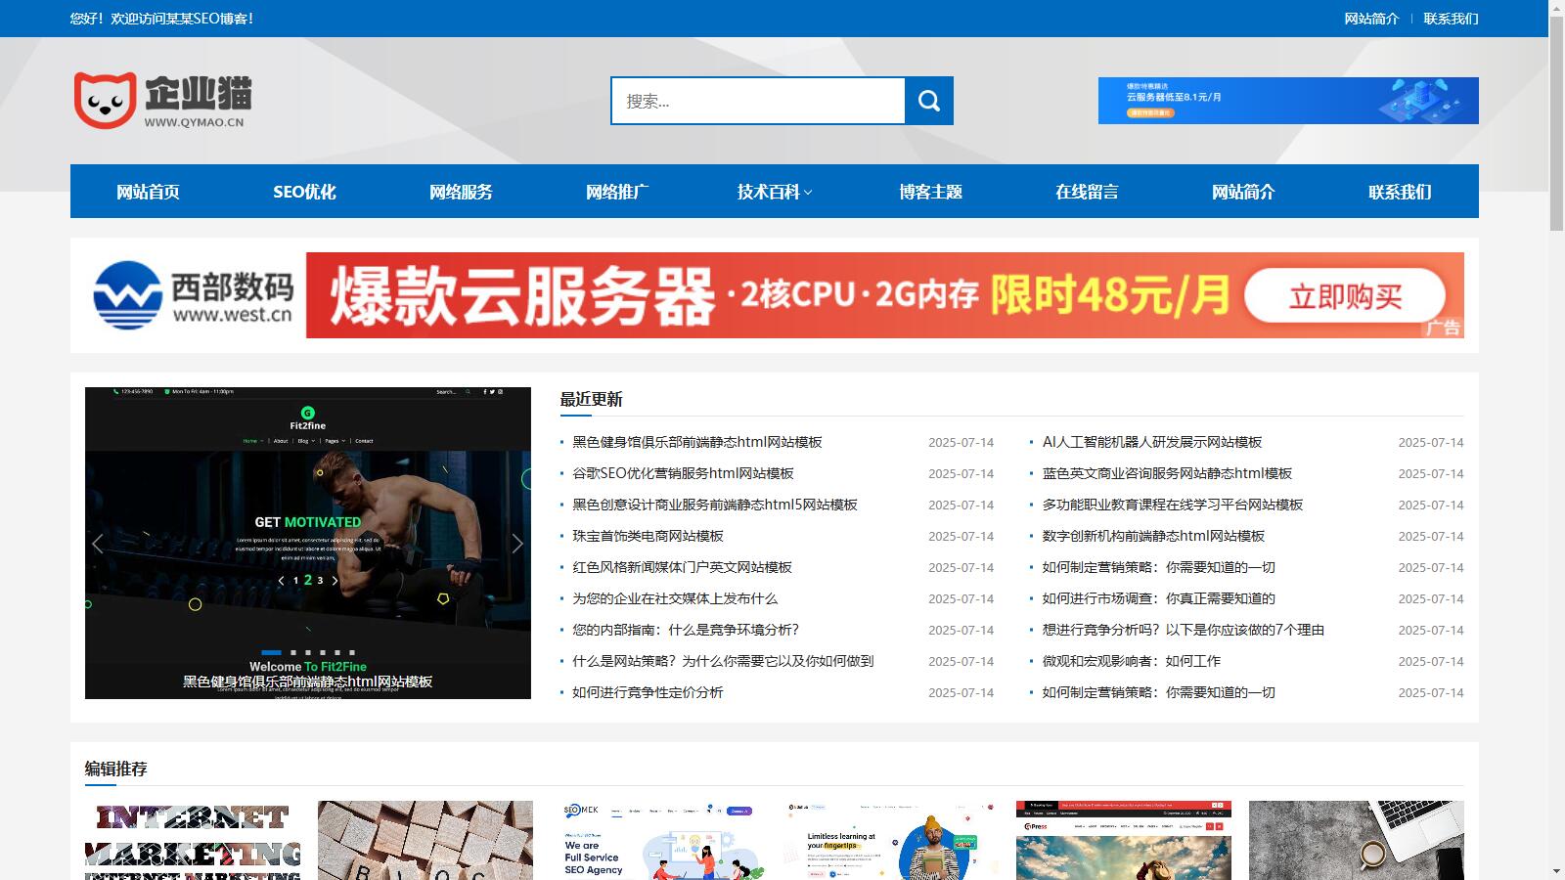
Task: Click the 西部数码 west.cn logo
Action: point(193,295)
